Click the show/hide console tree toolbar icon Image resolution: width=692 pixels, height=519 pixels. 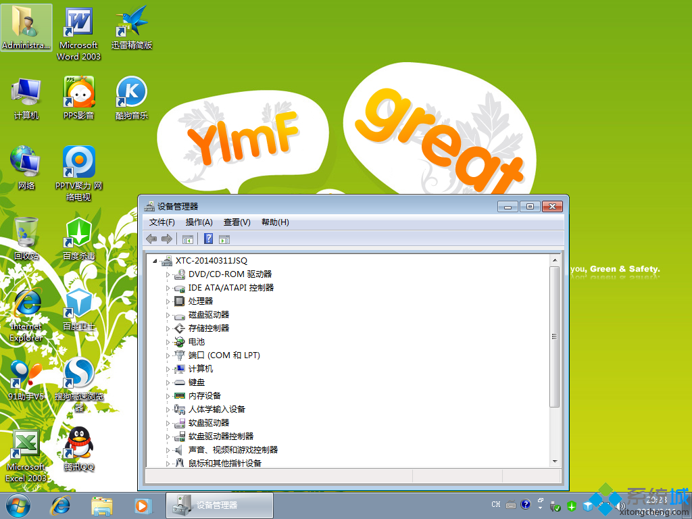pos(188,239)
